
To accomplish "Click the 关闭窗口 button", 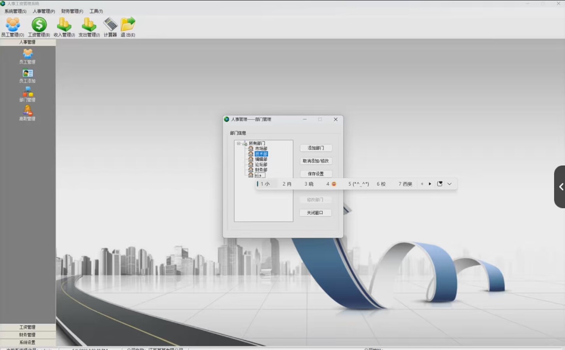I will (315, 213).
